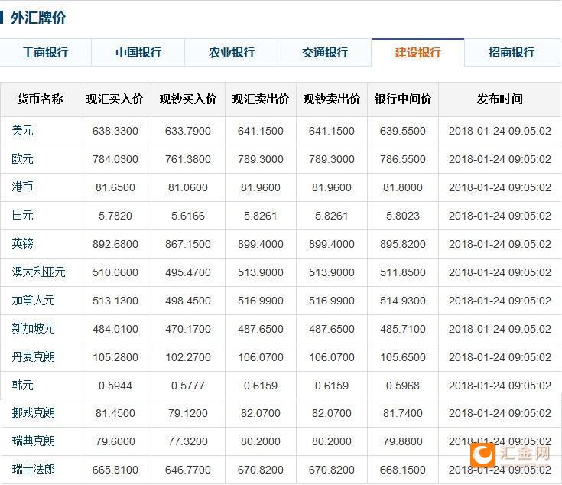Click the 现钞卖出价 column header
562x485 pixels.
point(332,99)
